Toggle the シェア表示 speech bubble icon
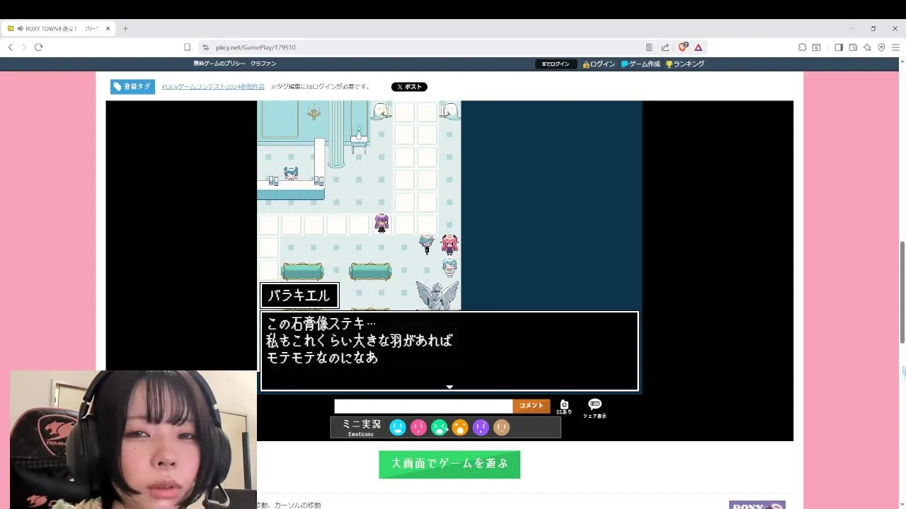Image resolution: width=906 pixels, height=509 pixels. [595, 407]
